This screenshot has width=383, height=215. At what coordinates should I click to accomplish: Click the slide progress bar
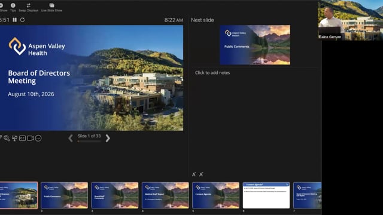(x=89, y=141)
